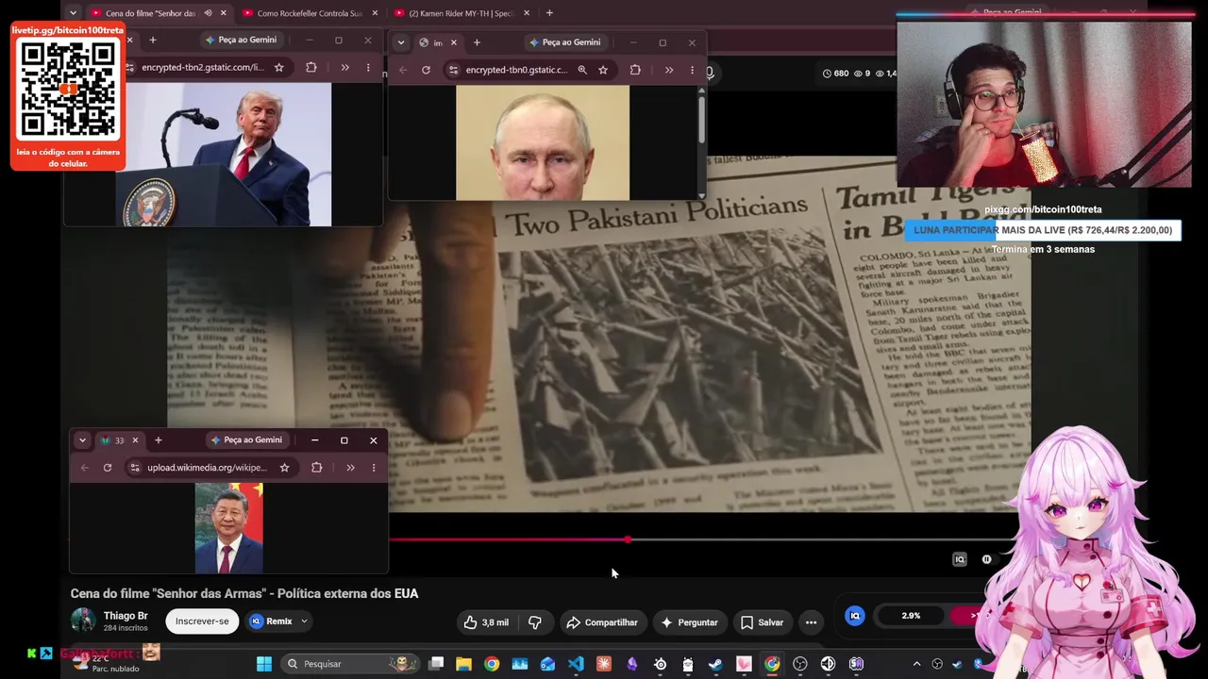Expand tab search in the wikimedia window
The width and height of the screenshot is (1208, 679).
(82, 440)
